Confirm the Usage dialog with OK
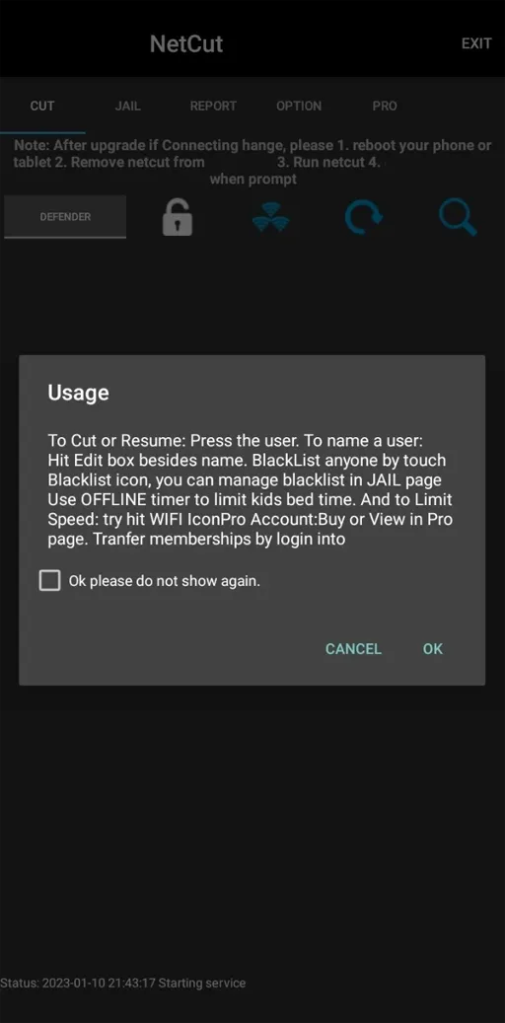 [433, 648]
